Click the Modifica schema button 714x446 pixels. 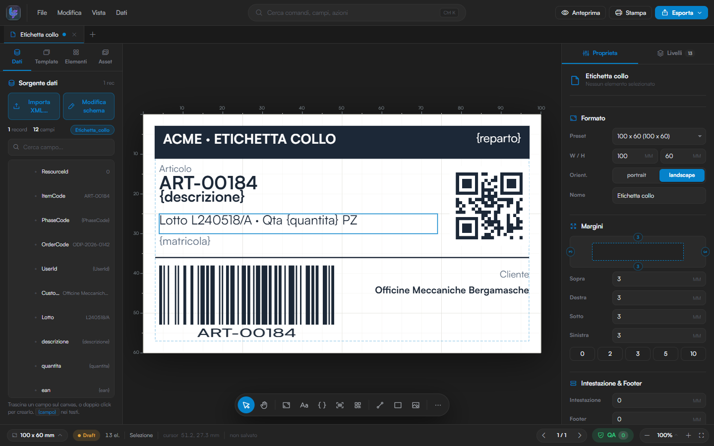click(89, 106)
